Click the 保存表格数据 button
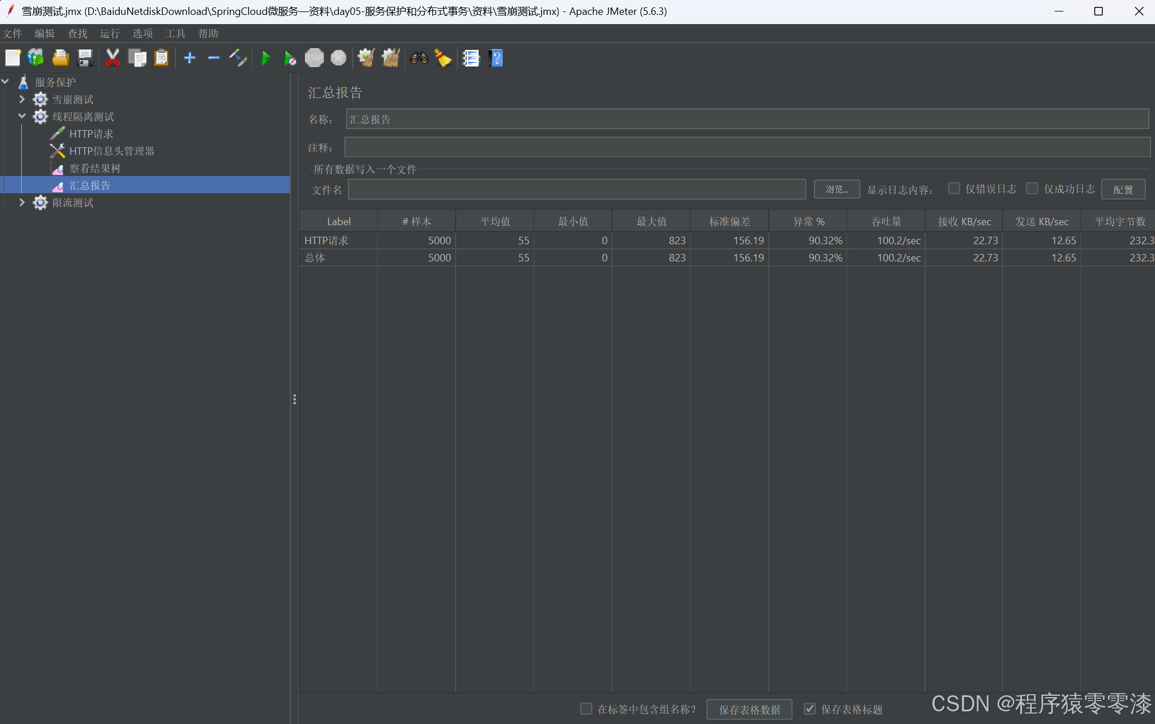This screenshot has width=1155, height=724. click(x=750, y=710)
